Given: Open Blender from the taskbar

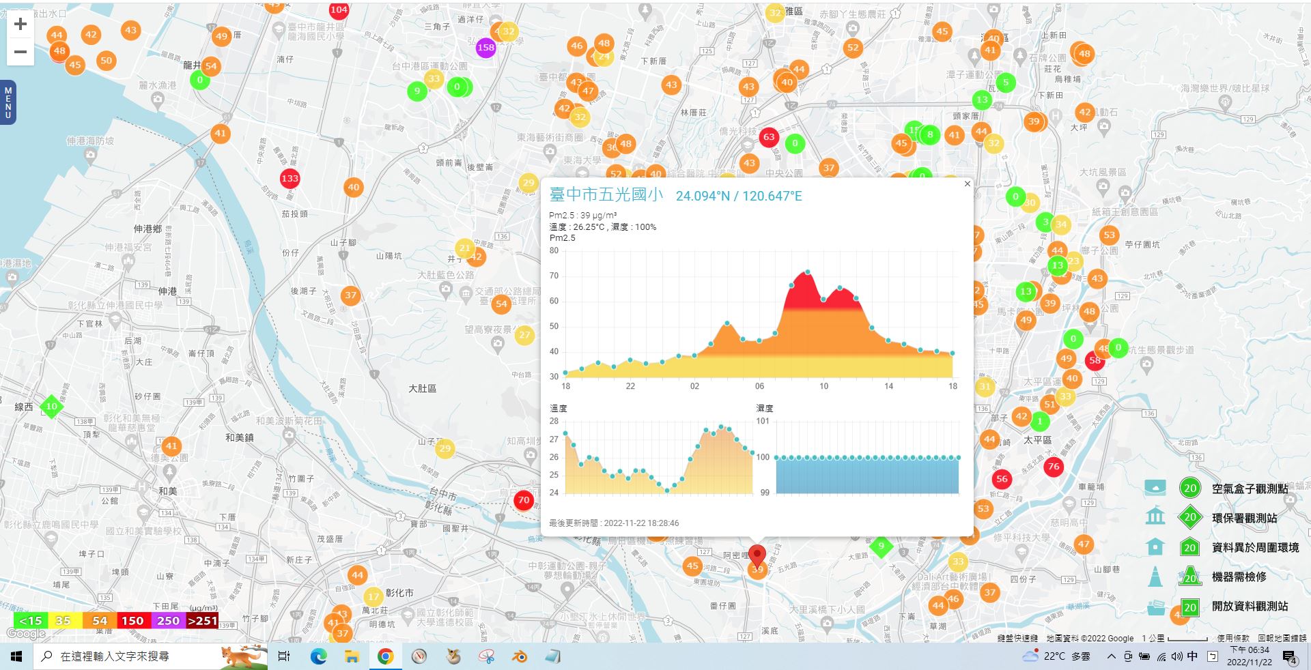Looking at the screenshot, I should (x=520, y=656).
